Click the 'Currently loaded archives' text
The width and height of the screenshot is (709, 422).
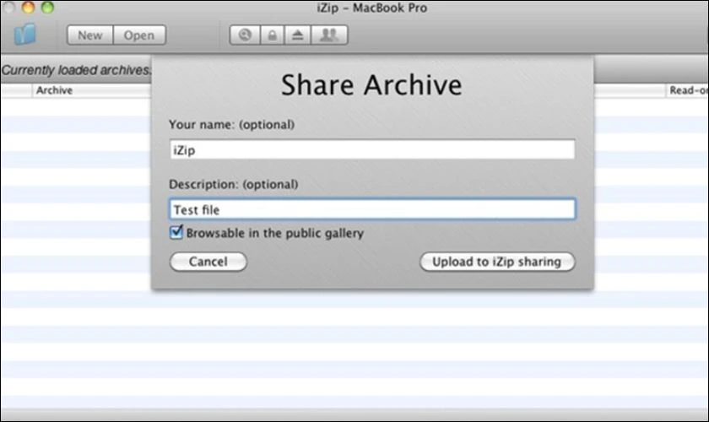click(76, 70)
